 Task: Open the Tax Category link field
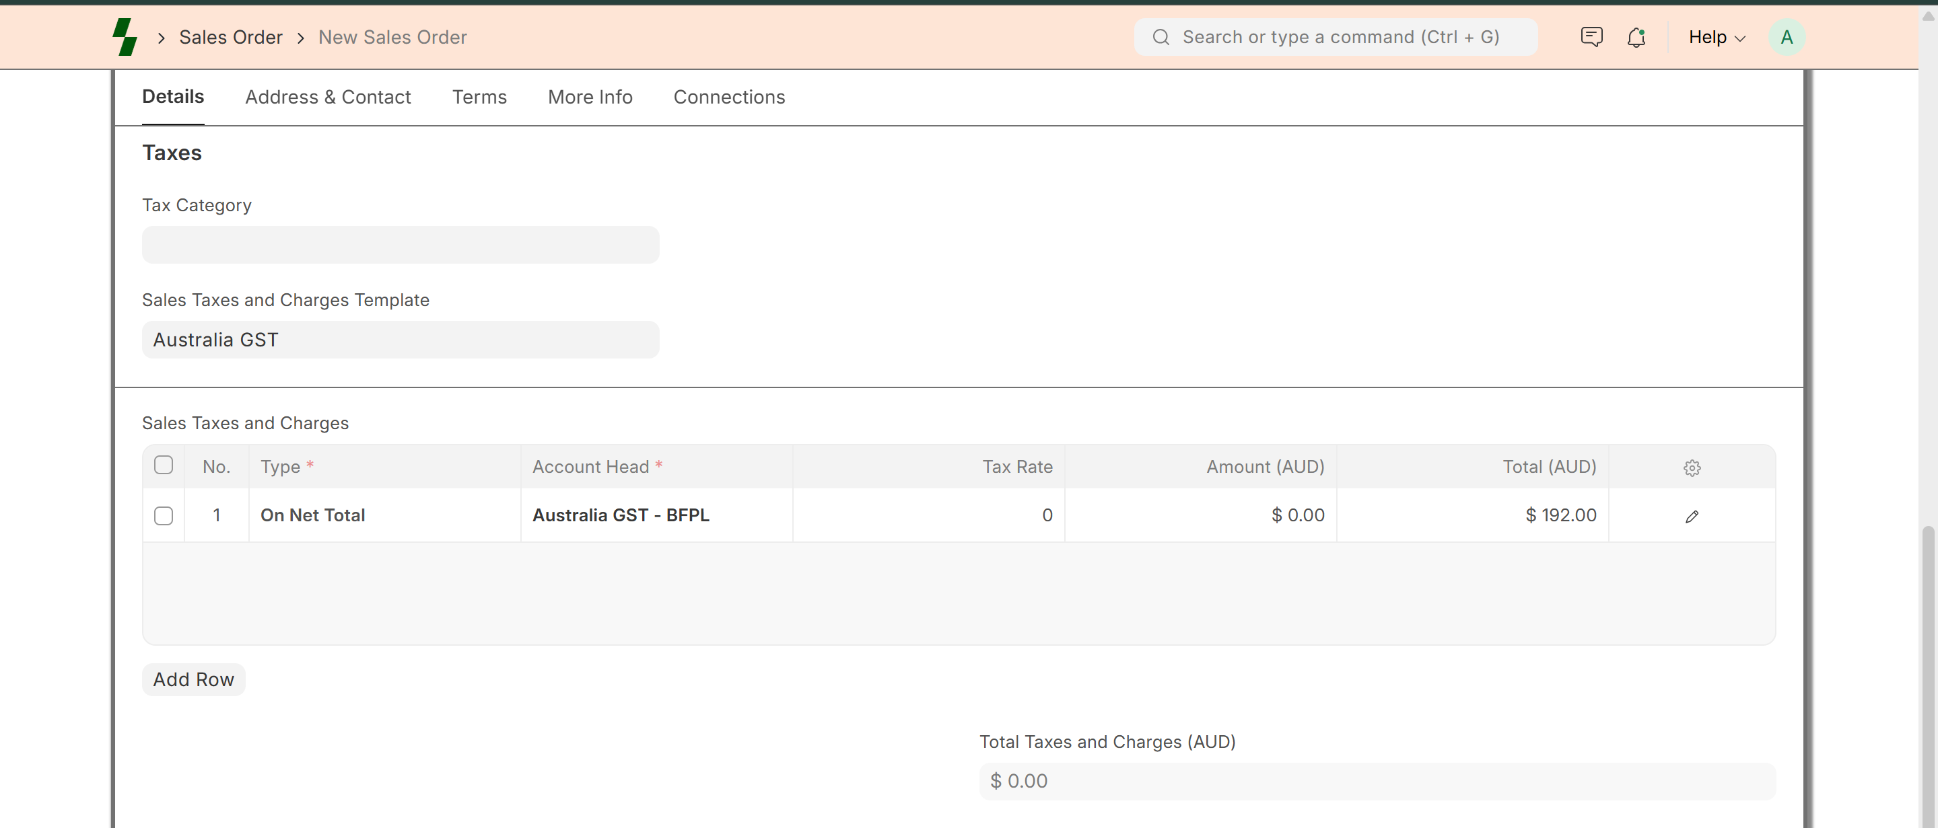[x=401, y=245]
